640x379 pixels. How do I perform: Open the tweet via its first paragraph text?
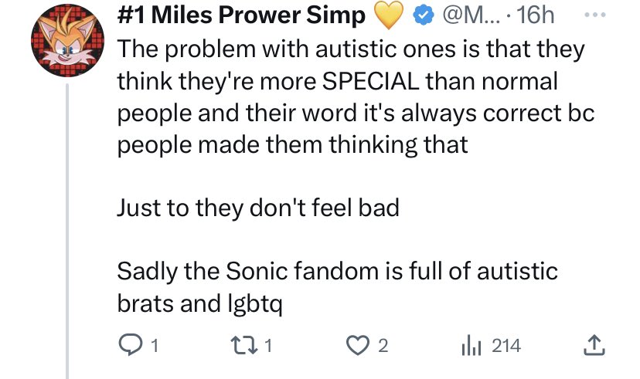pyautogui.click(x=356, y=97)
